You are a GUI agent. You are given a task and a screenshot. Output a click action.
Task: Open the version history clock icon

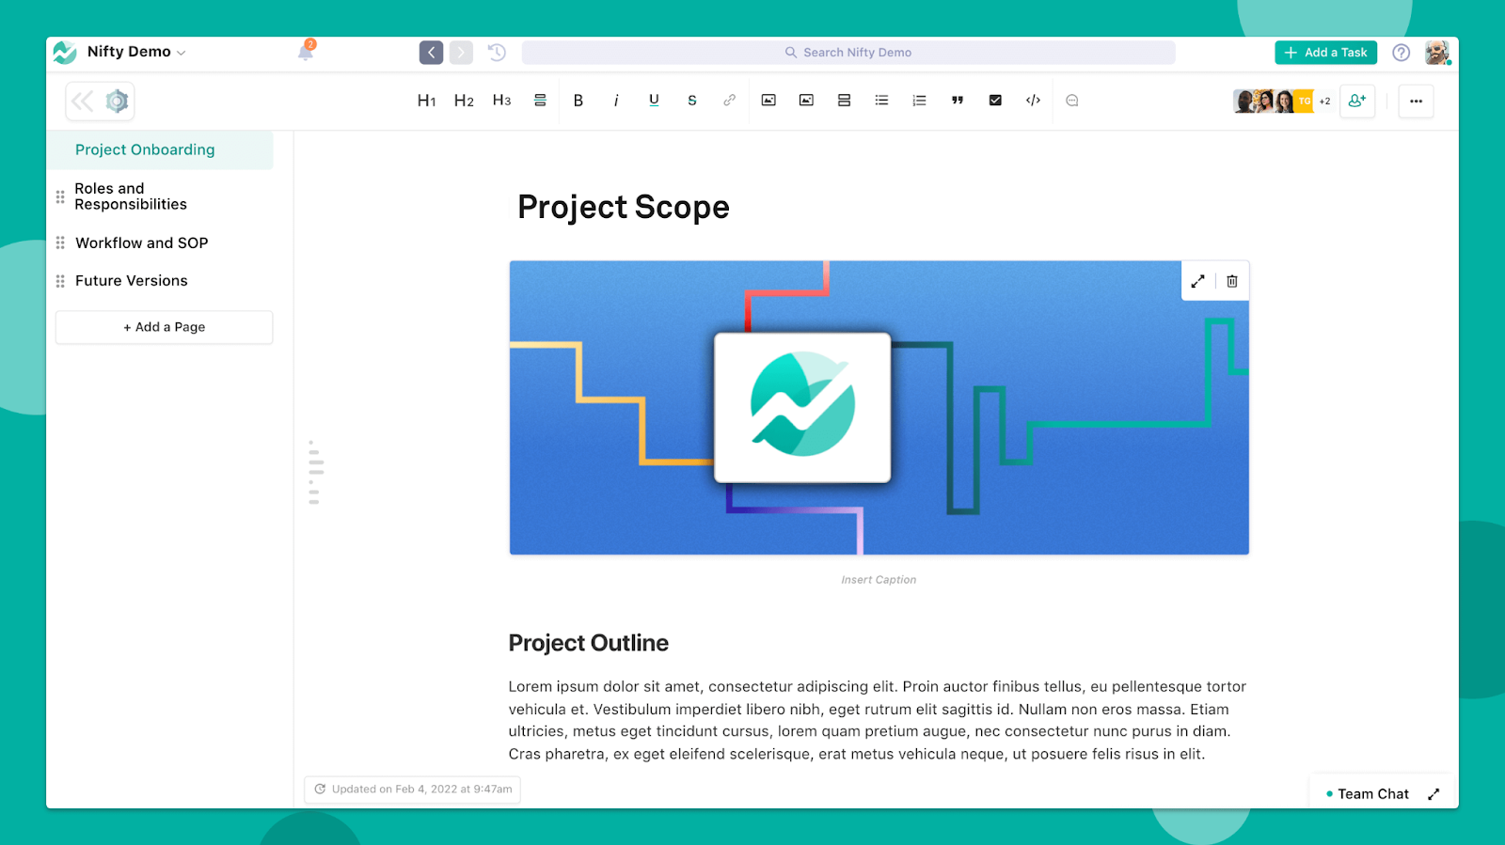(497, 53)
